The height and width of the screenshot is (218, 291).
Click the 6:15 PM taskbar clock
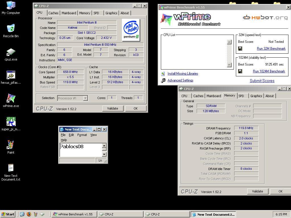(281, 214)
